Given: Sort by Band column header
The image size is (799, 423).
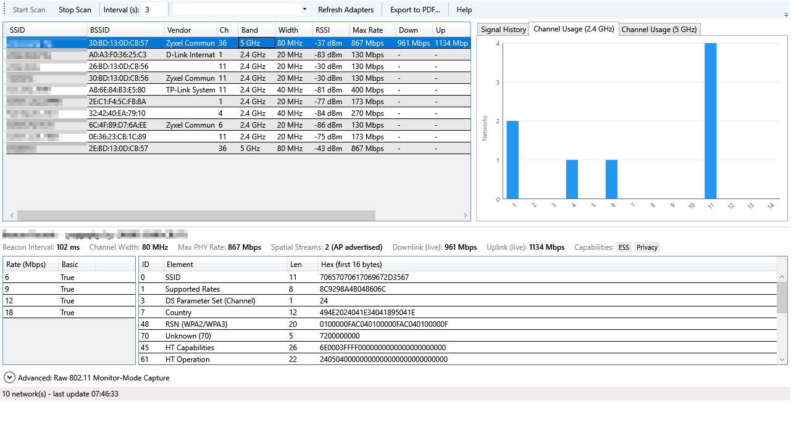Looking at the screenshot, I should coord(257,30).
